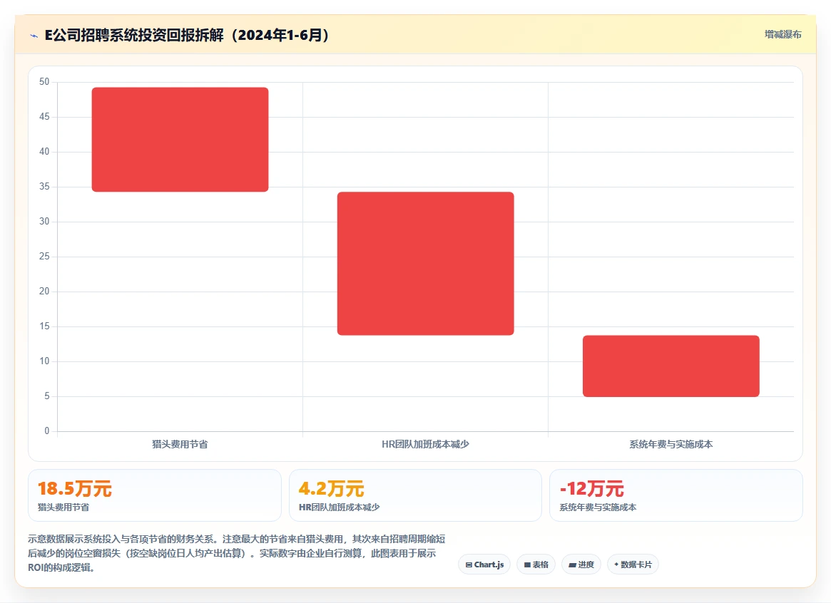Select the 18.5万元 data card
Viewport: 831px width, 603px height.
[x=155, y=495]
